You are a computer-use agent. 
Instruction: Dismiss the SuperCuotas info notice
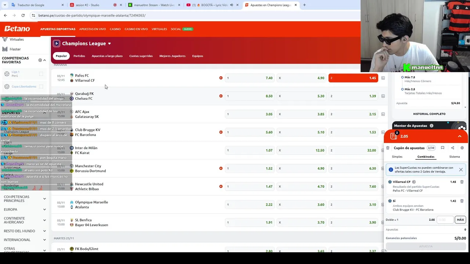pos(461,169)
